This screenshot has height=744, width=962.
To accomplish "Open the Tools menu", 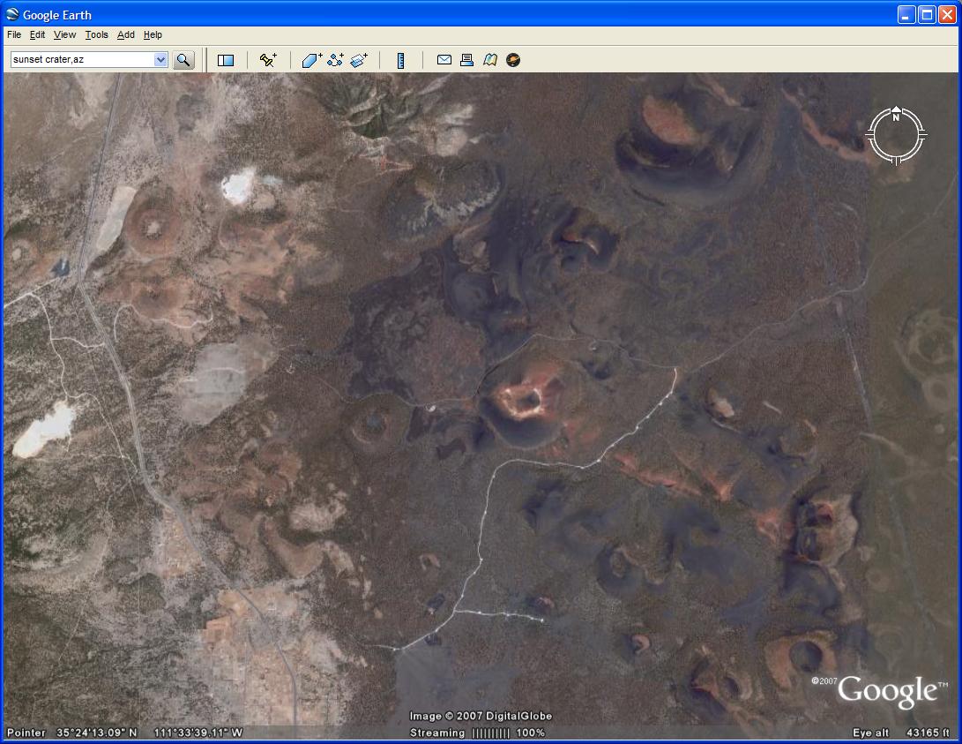I will (96, 34).
